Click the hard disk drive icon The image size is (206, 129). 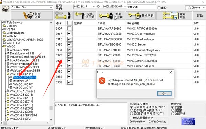(x=6, y=9)
